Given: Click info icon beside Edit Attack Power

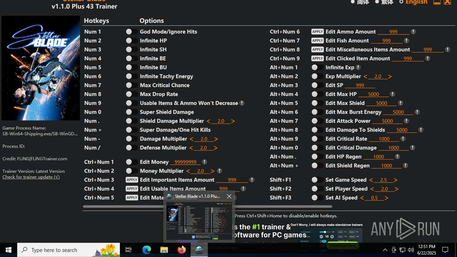Looking at the screenshot, I should [406, 121].
